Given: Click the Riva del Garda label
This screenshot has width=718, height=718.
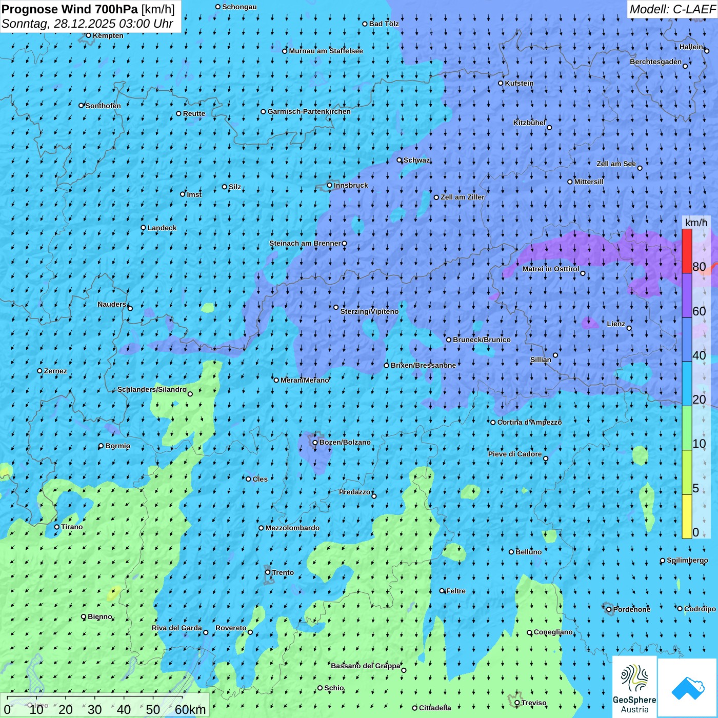Looking at the screenshot, I should (177, 628).
